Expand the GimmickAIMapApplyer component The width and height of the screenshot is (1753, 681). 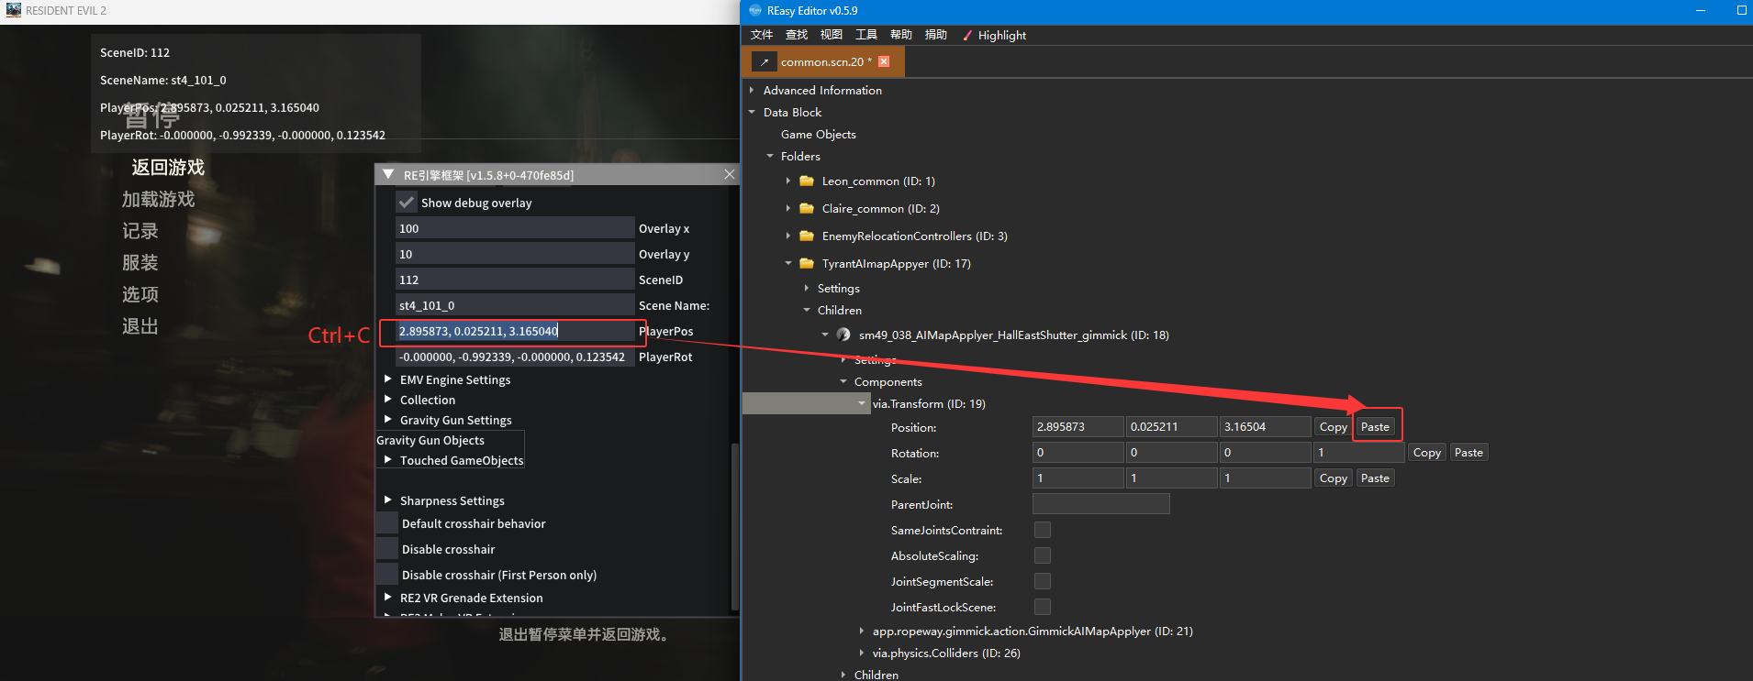point(861,631)
